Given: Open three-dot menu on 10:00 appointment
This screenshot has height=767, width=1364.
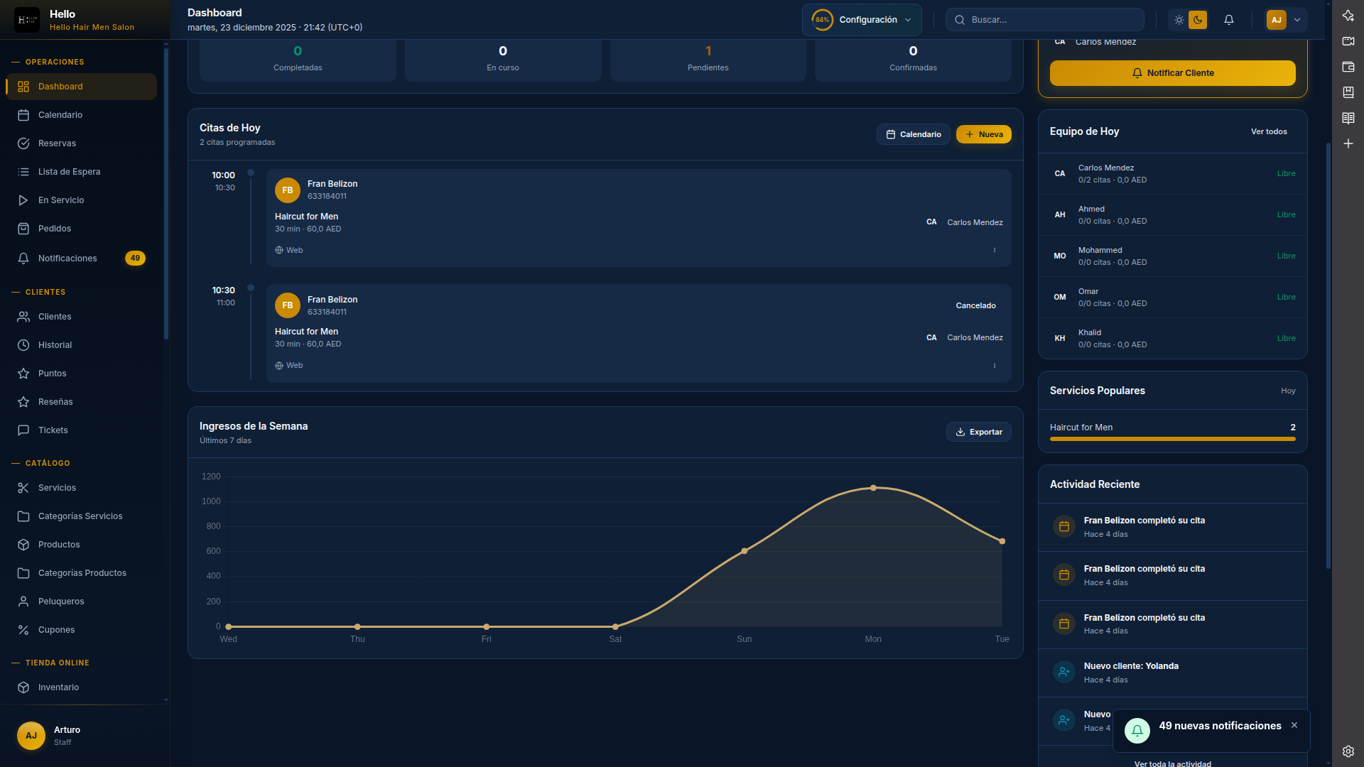Looking at the screenshot, I should click(x=995, y=250).
